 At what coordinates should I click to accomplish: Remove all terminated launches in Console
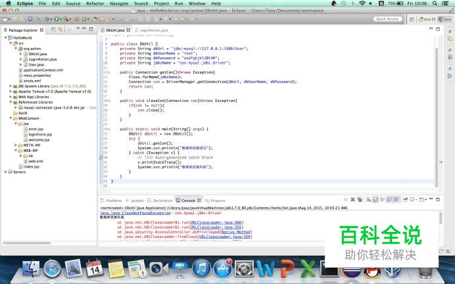pos(360,200)
